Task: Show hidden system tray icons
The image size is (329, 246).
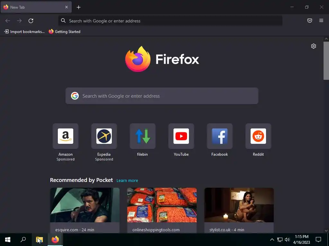Action: (272, 240)
